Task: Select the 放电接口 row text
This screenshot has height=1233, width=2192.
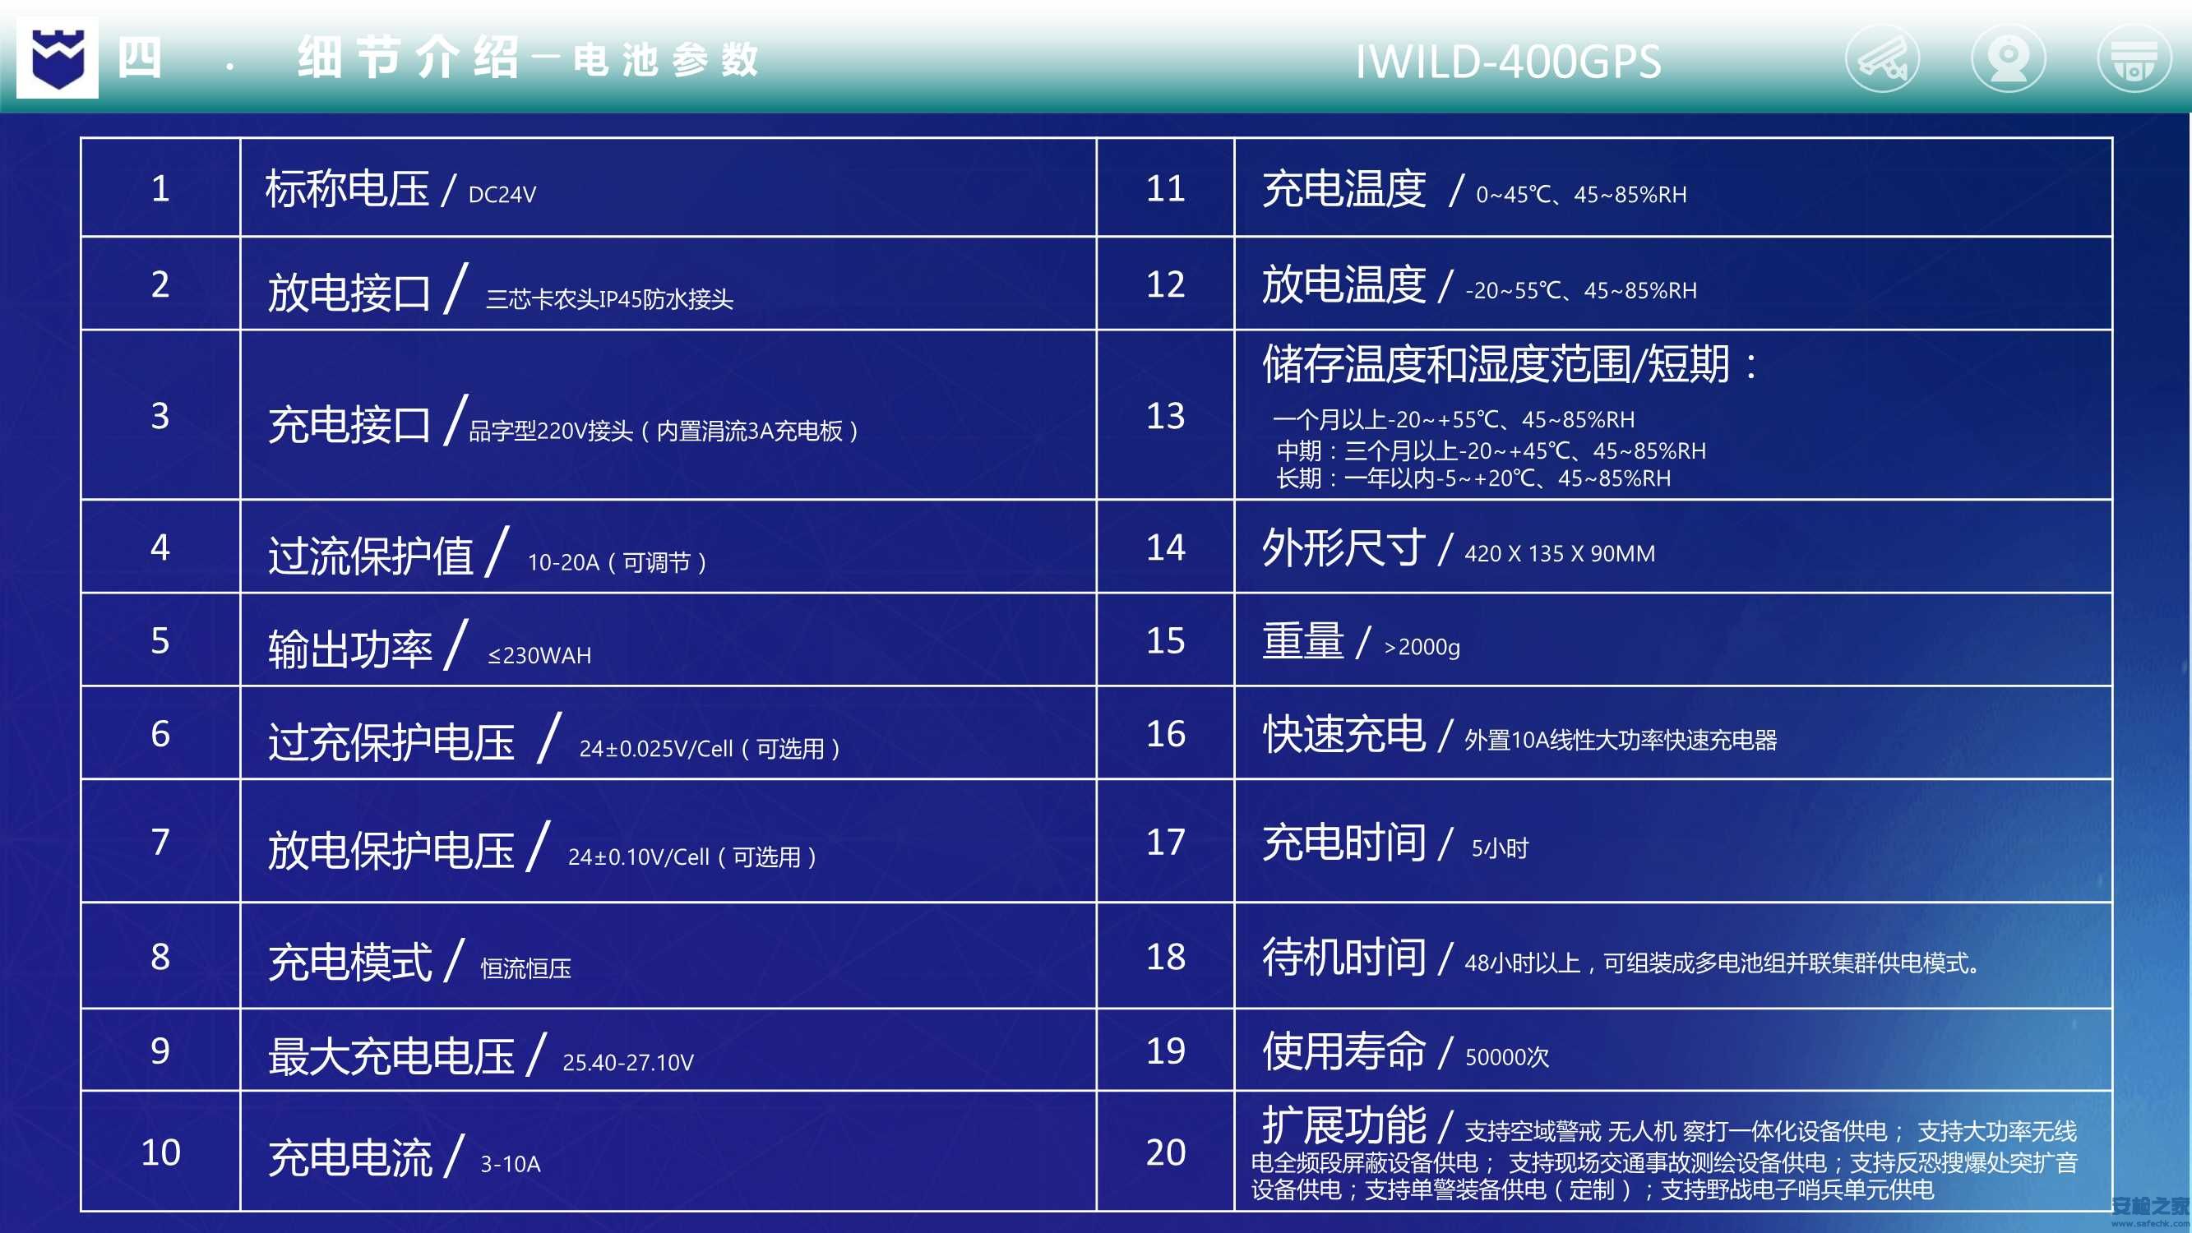Action: coord(501,291)
